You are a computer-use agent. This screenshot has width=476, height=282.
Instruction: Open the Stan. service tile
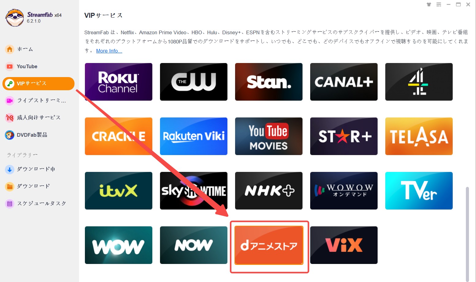coord(269,82)
